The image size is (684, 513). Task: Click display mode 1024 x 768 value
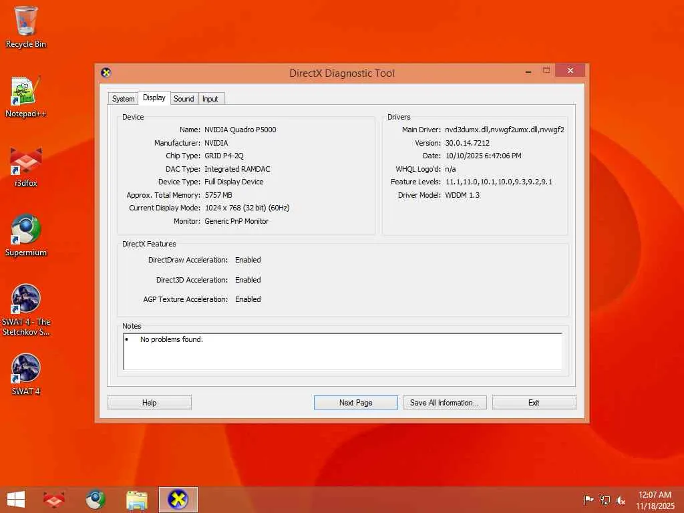click(x=247, y=208)
